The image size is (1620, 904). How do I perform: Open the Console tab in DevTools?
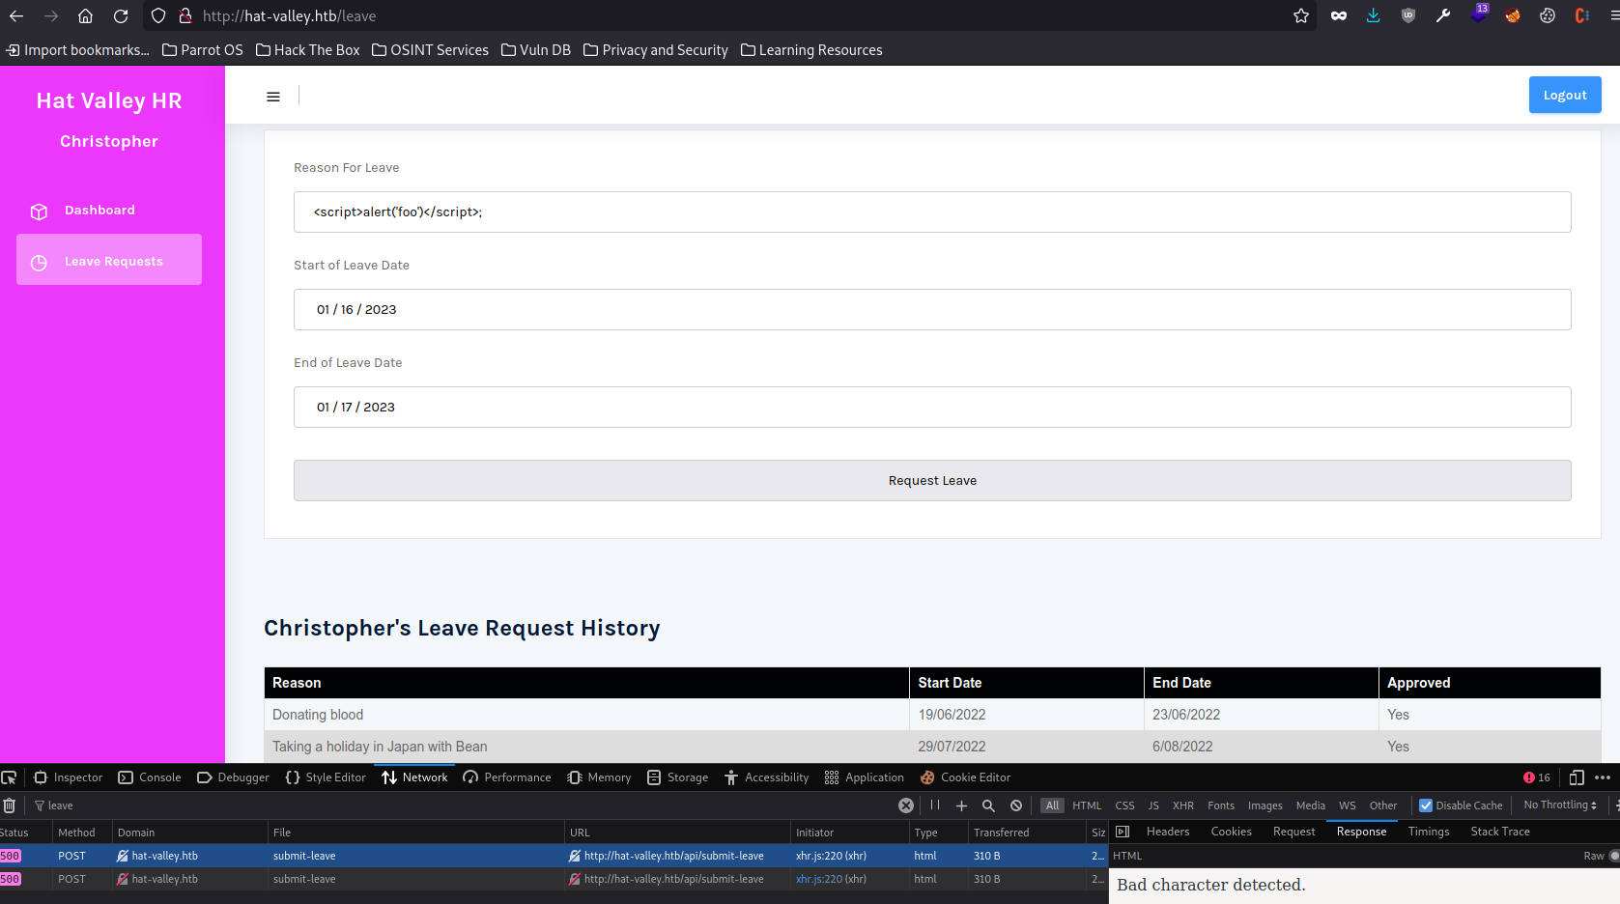click(150, 777)
